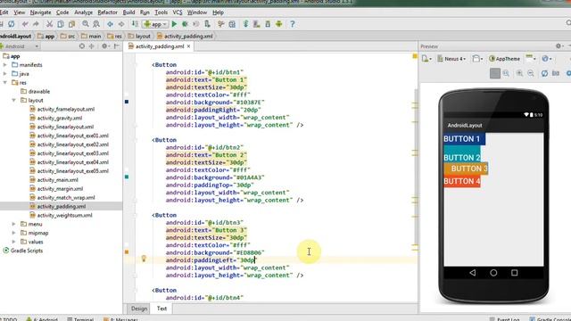This screenshot has width=571, height=321.
Task: Click the orange gutter color swatch for btn3
Action: (x=127, y=251)
